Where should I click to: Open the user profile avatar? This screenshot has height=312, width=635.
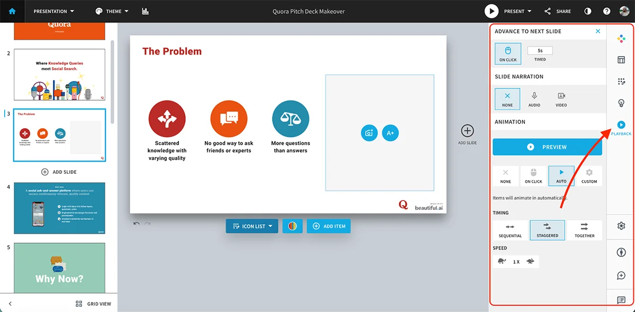pos(624,11)
